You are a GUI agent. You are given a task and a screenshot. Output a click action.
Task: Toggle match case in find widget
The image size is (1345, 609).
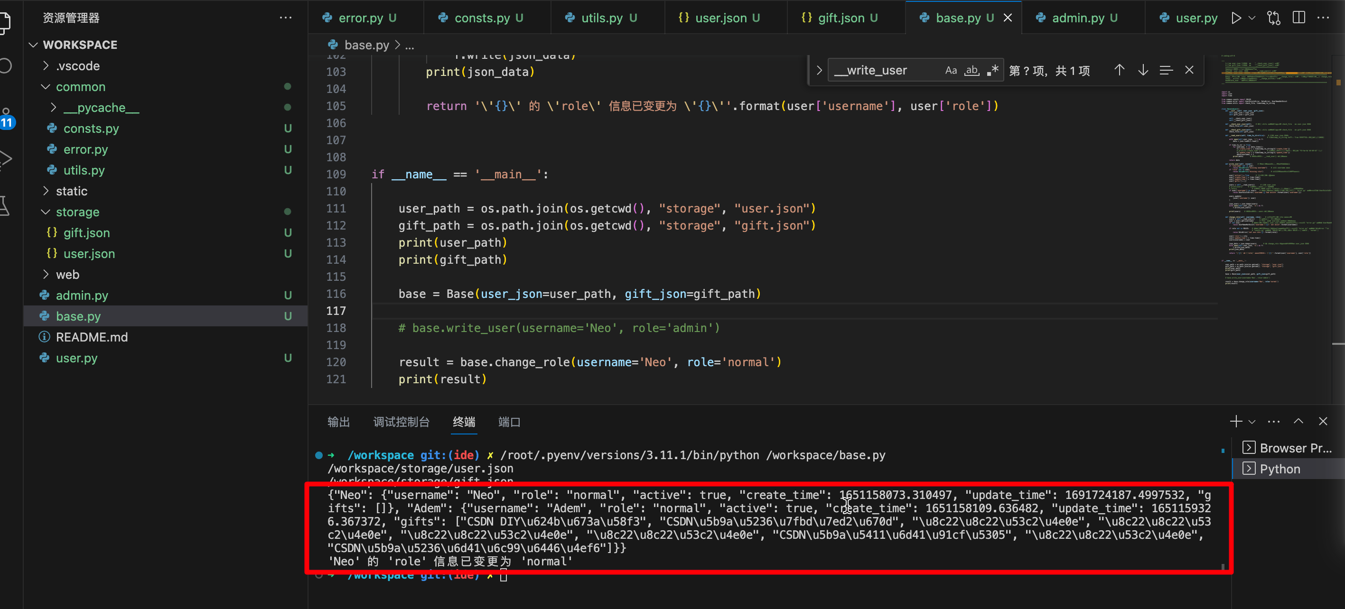[x=951, y=71]
